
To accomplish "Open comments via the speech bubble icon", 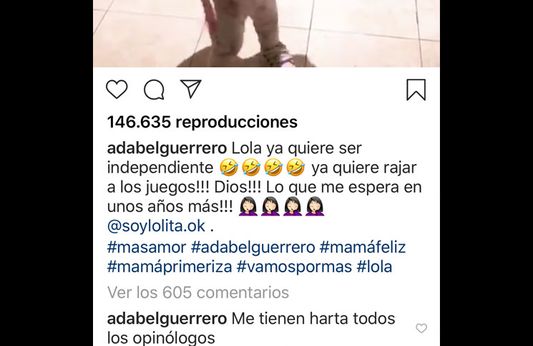I will tap(154, 90).
